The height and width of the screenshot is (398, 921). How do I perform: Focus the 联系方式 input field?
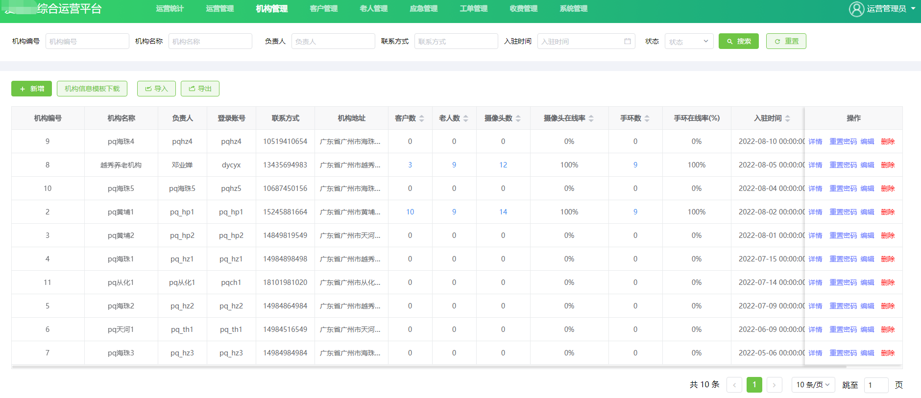(x=456, y=41)
